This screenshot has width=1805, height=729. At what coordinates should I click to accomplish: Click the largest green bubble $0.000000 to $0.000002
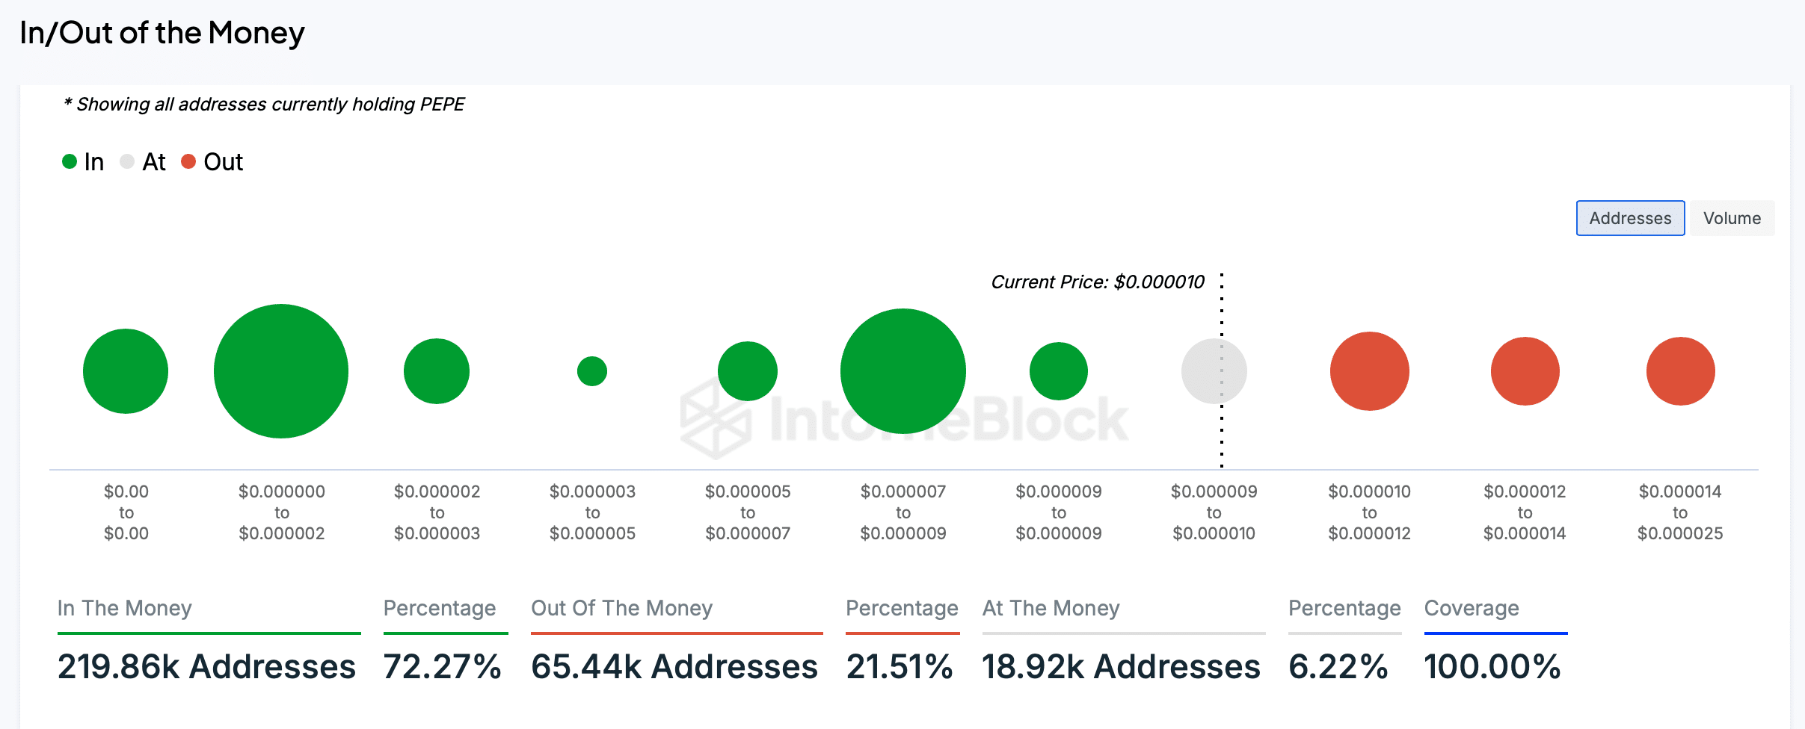point(281,371)
